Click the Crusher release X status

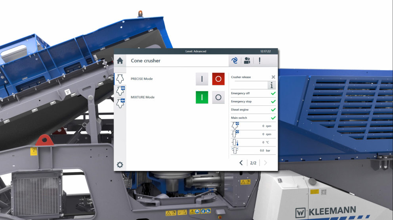click(x=273, y=77)
